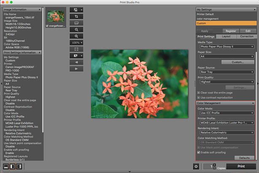Click the Custom... paper size button
This screenshot has height=173, width=259.
point(237,62)
